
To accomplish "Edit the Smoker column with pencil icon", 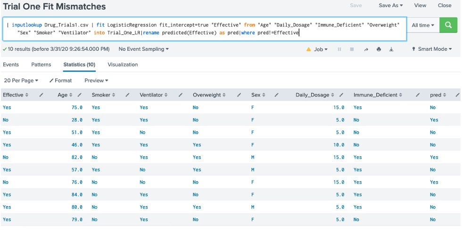I will tap(127, 95).
